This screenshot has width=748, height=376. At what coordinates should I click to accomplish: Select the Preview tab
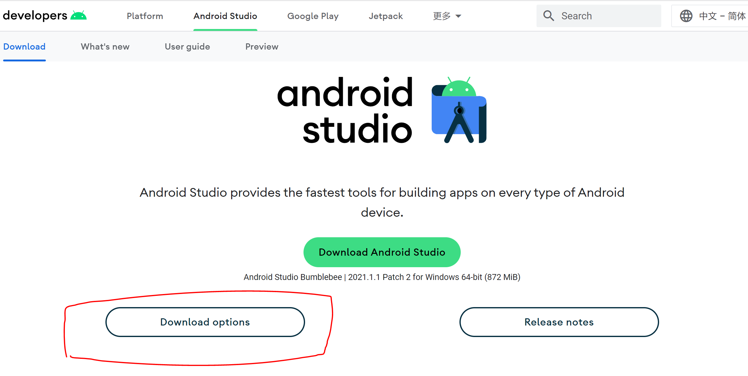(262, 46)
